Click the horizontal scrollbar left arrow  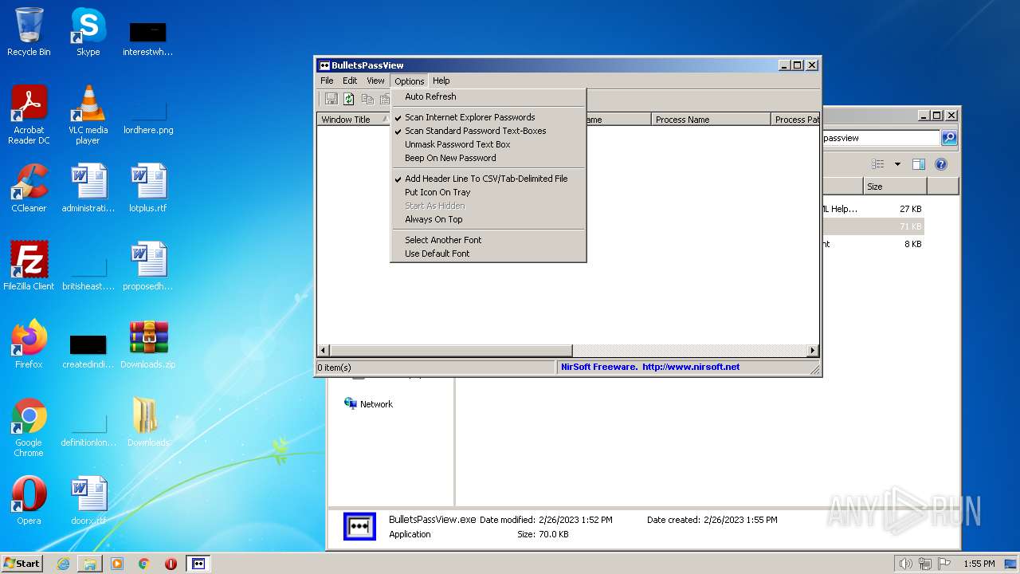324,351
